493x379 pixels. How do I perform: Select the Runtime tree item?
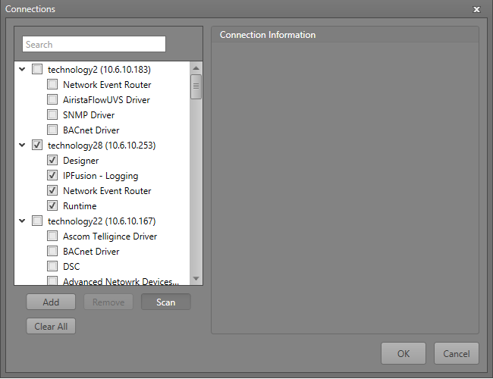(x=80, y=206)
